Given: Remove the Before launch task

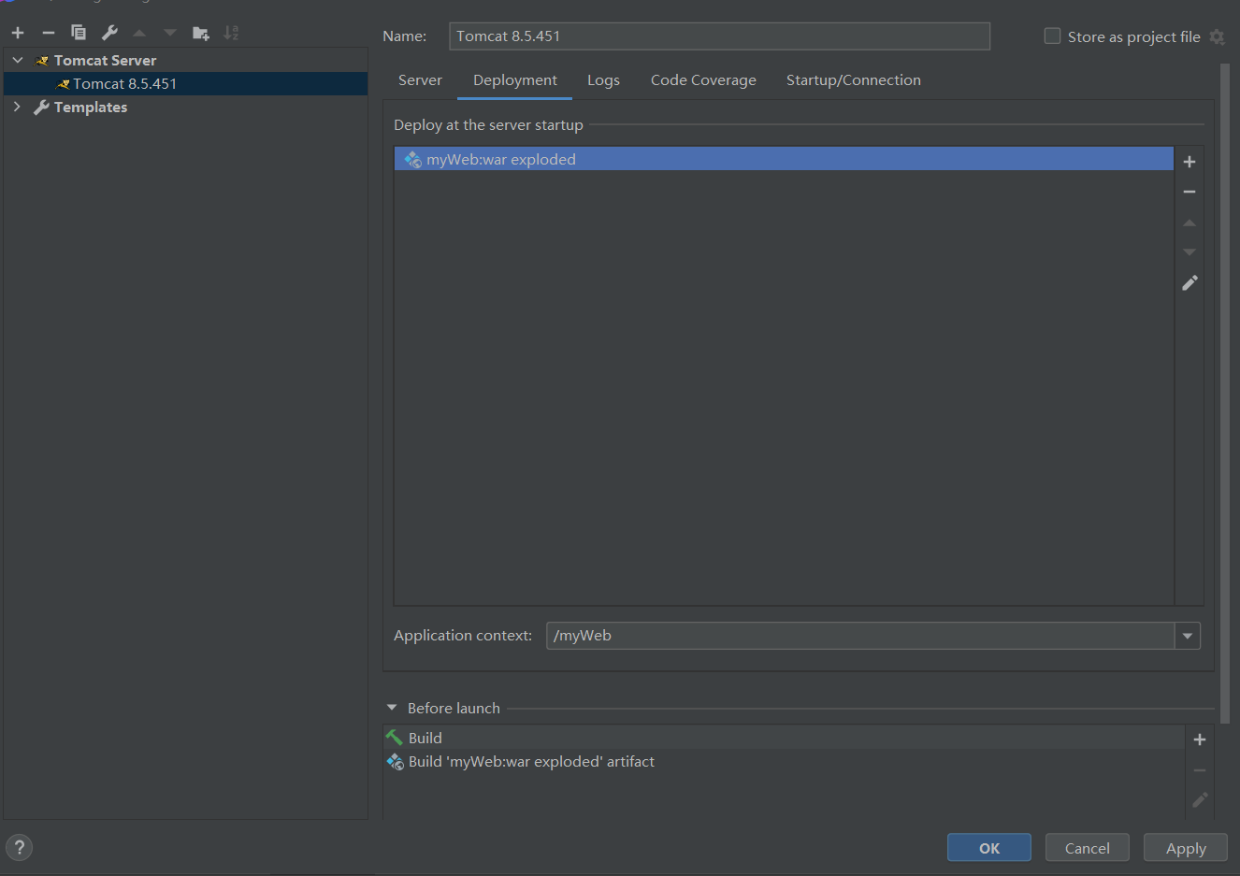Looking at the screenshot, I should (x=1200, y=770).
